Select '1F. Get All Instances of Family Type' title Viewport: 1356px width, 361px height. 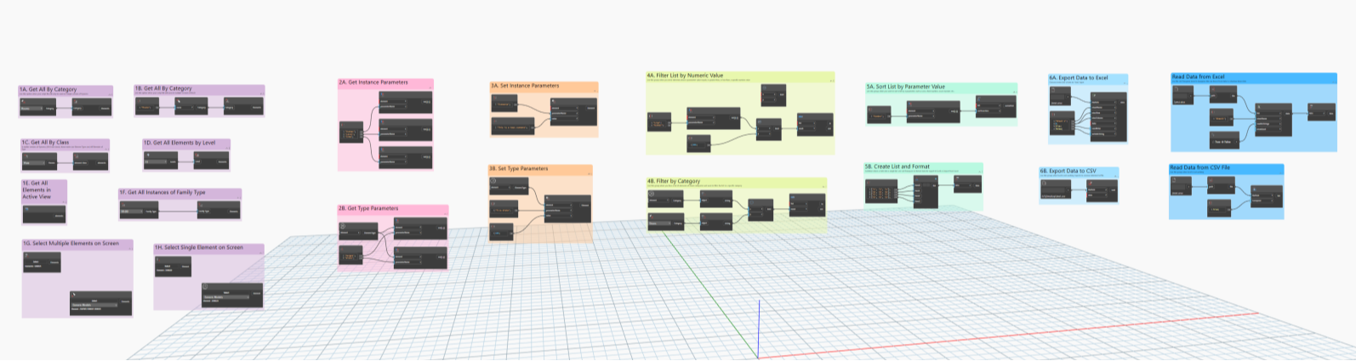[162, 193]
